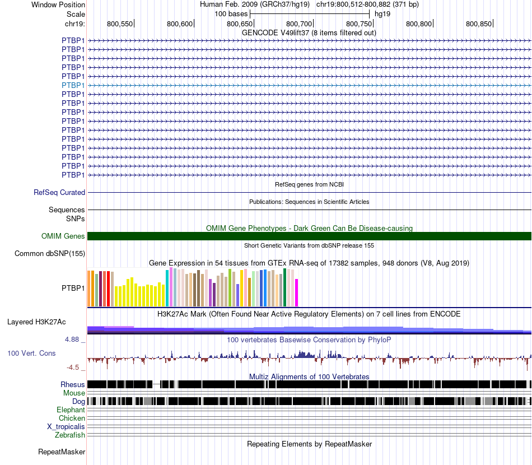Click the magenta last bar in GTEx chart
Screen dimensions: 532x465
[297, 293]
